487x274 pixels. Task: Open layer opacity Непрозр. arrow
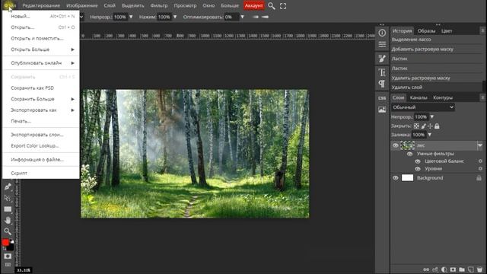(432, 116)
